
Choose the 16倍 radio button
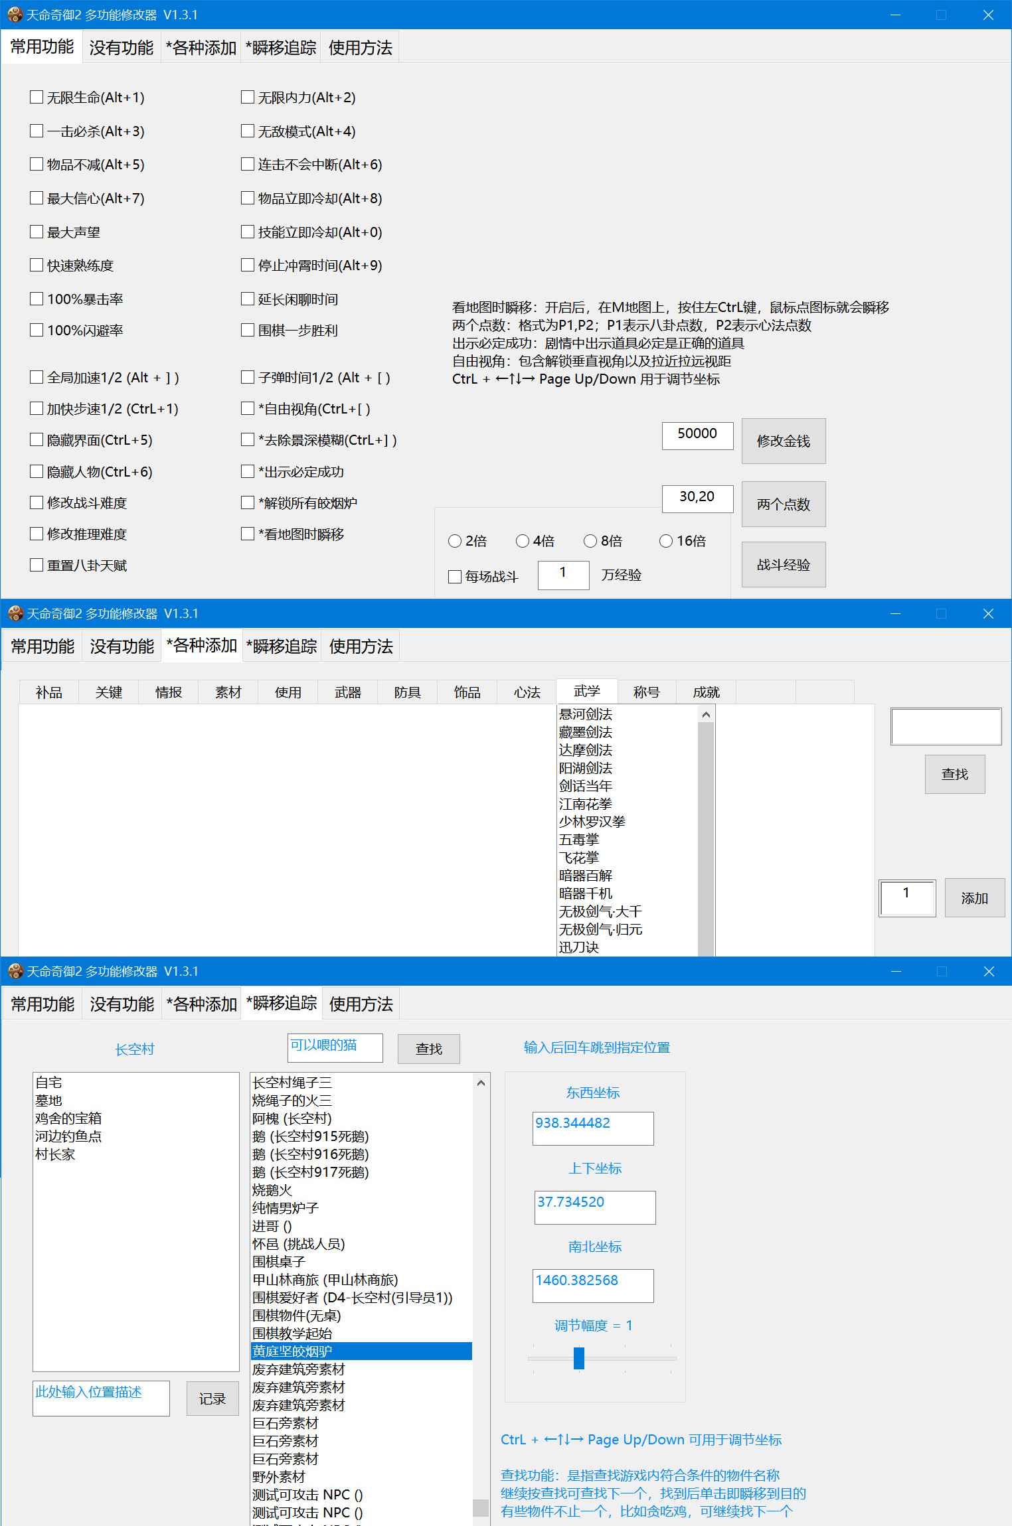tap(666, 542)
